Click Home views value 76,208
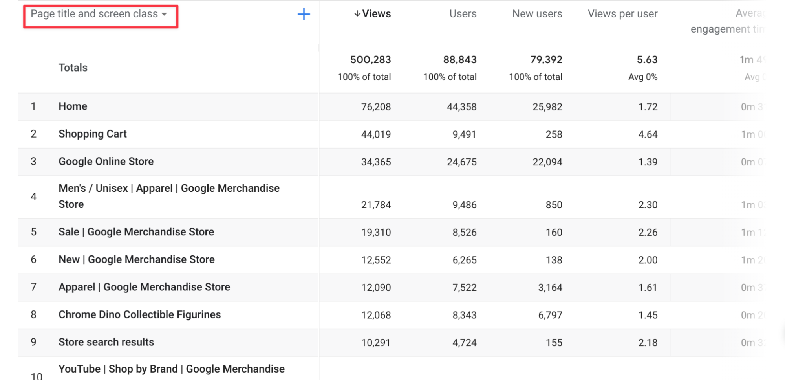This screenshot has width=785, height=380. click(x=376, y=107)
